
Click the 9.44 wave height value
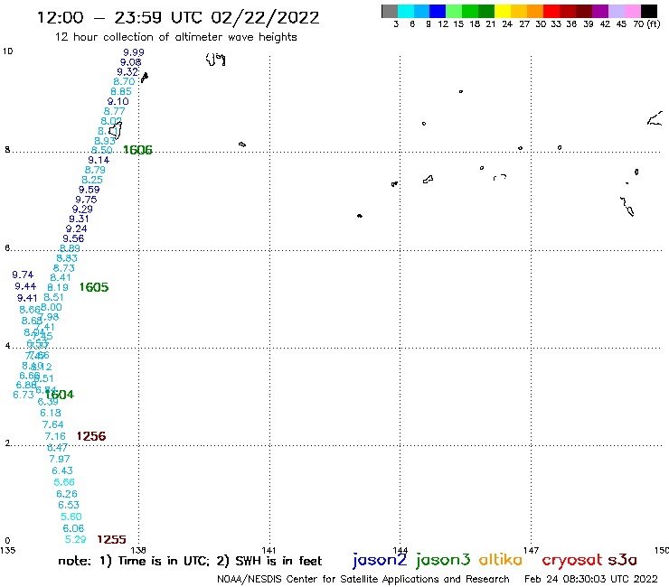pyautogui.click(x=25, y=286)
